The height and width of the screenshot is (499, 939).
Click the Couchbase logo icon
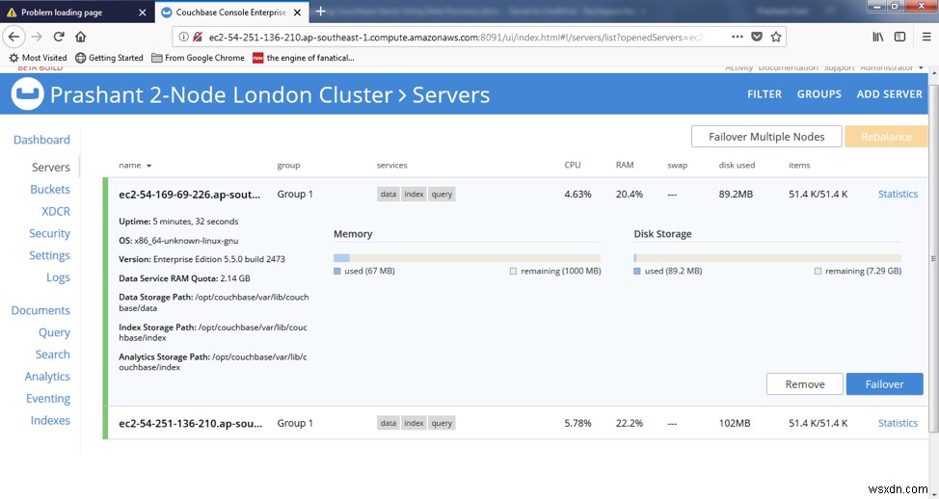[x=27, y=94]
